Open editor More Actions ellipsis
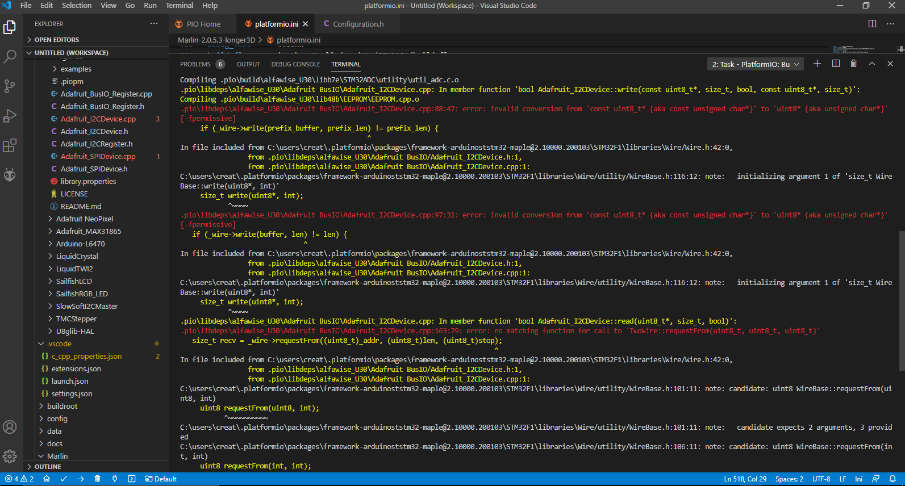This screenshot has width=905, height=486. pyautogui.click(x=890, y=24)
